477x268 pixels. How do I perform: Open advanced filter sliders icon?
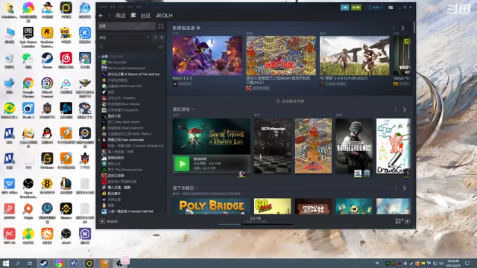(x=161, y=47)
